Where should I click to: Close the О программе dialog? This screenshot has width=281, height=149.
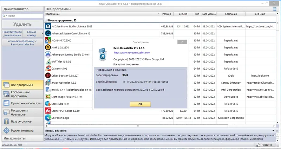pos(182,42)
